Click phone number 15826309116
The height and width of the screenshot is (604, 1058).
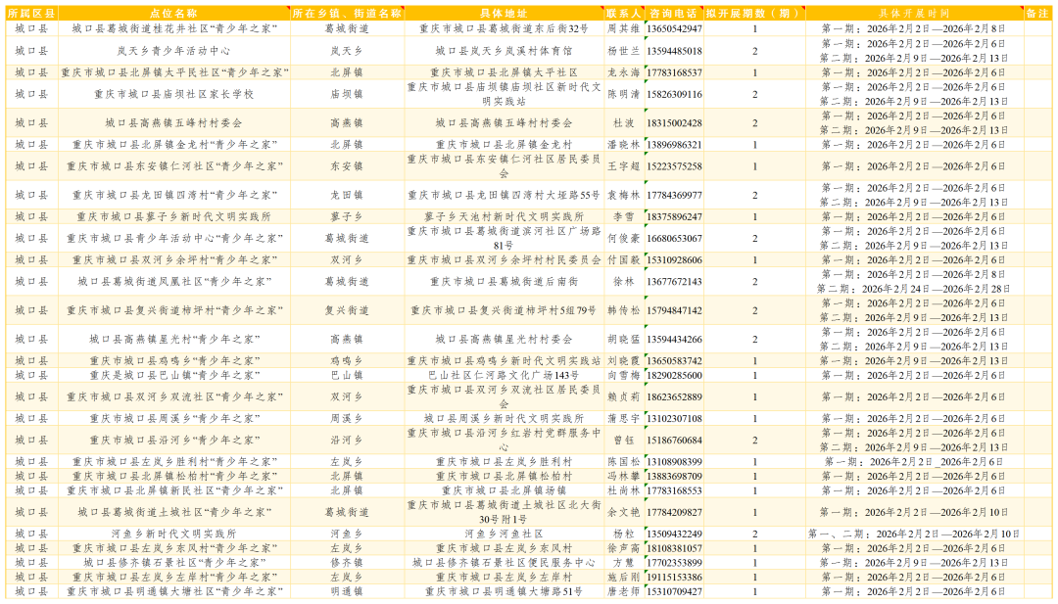(674, 94)
